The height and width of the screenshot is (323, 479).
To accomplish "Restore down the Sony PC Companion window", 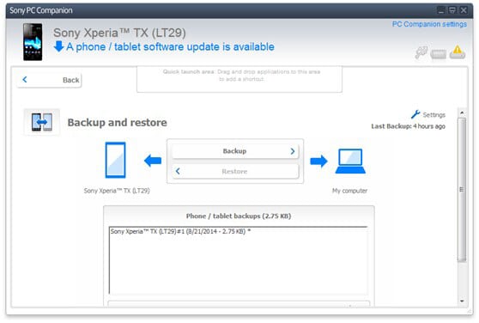I will tap(452, 10).
